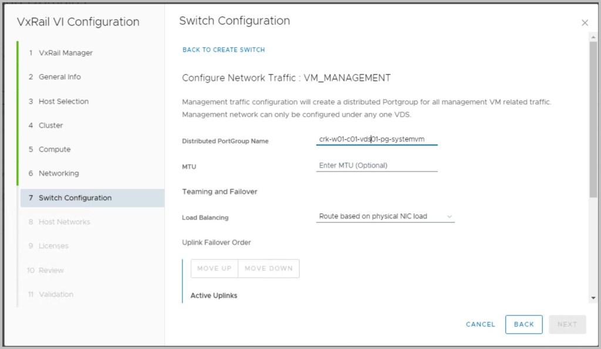The height and width of the screenshot is (349, 601).
Task: Open General Info wizard step
Action: point(59,77)
